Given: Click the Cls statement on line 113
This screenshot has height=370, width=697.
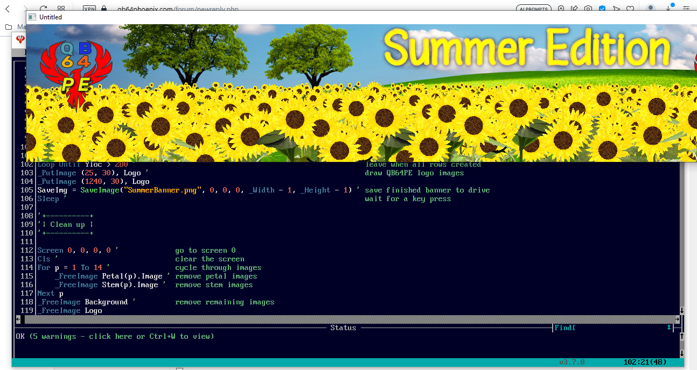Looking at the screenshot, I should coord(44,259).
